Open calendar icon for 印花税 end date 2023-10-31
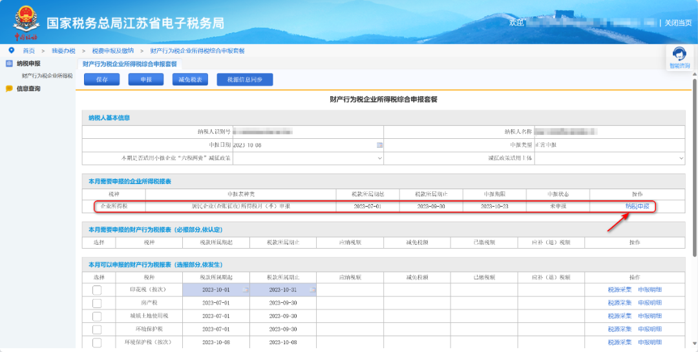Image resolution: width=698 pixels, height=352 pixels. point(313,290)
